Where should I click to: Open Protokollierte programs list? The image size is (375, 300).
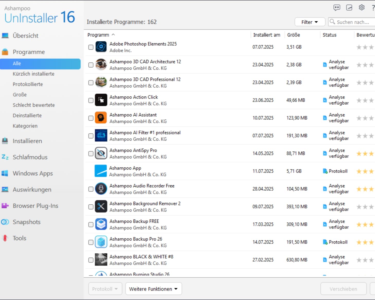coord(28,84)
